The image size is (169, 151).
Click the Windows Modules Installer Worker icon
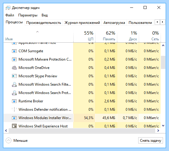click(x=14, y=118)
